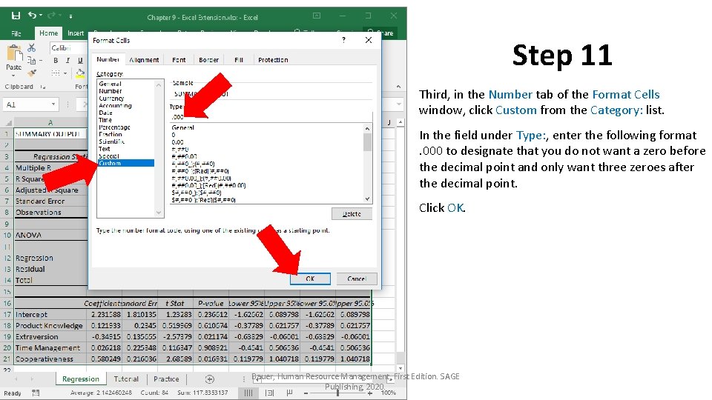Click OK in the Format Cells dialog
This screenshot has width=712, height=400.
310,279
